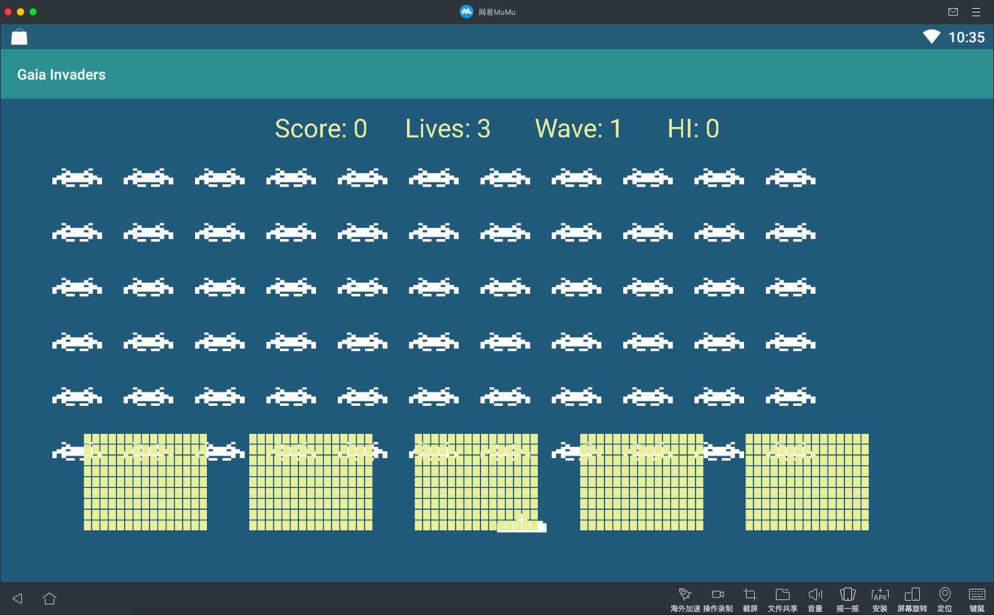Click the Gaia Invaders title
The height and width of the screenshot is (615, 994).
tap(61, 75)
